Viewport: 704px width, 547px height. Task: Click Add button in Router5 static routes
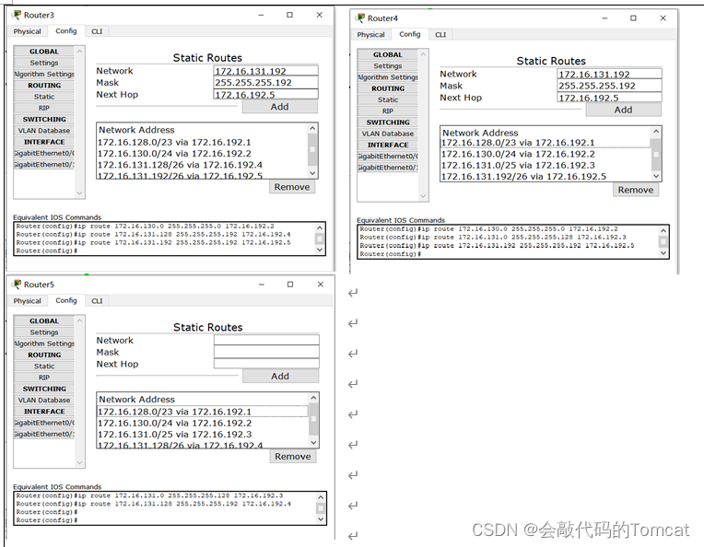[x=280, y=376]
